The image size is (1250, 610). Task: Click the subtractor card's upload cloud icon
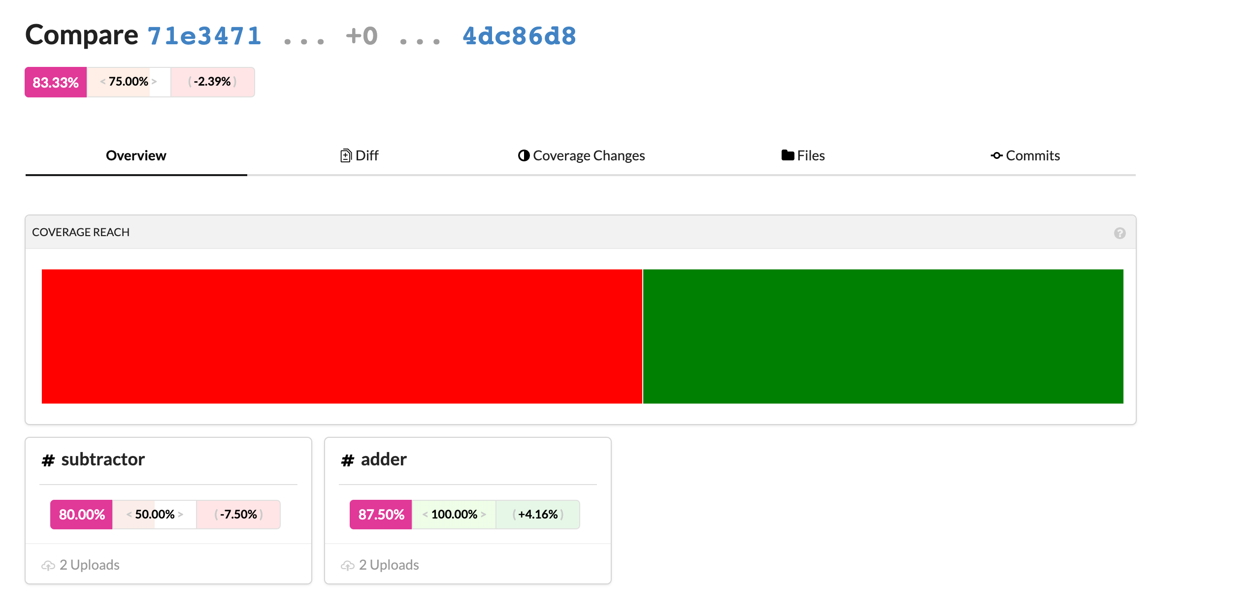(x=48, y=565)
